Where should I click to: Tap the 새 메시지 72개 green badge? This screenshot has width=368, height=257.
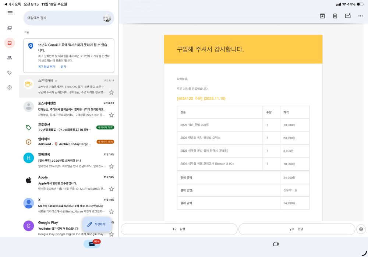(105, 127)
